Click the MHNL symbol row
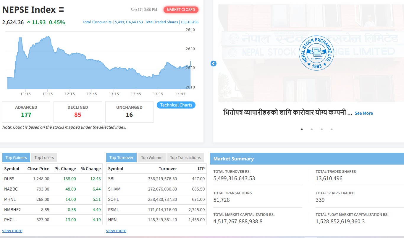 tap(52, 199)
